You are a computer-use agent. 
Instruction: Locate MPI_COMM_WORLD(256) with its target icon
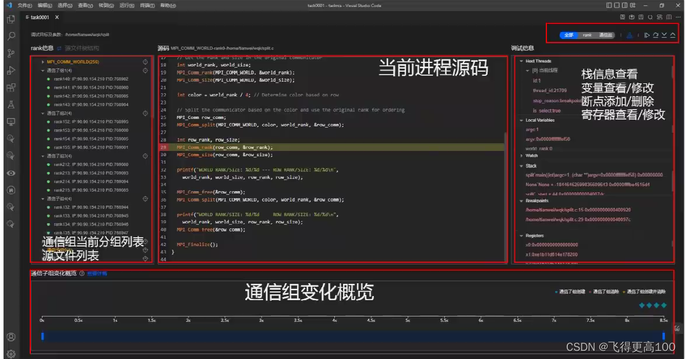tap(145, 62)
